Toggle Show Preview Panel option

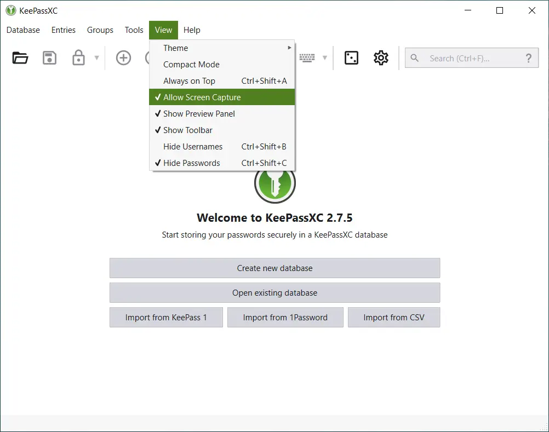tap(222, 114)
